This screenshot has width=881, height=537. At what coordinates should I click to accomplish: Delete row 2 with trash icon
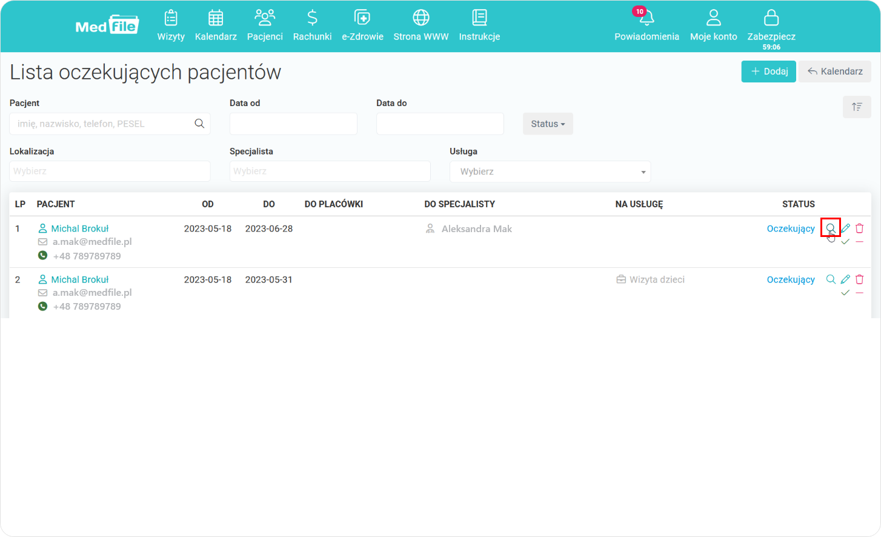click(859, 279)
